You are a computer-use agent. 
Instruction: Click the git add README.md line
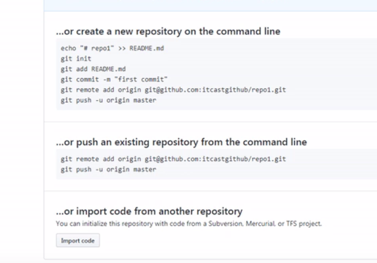click(93, 69)
